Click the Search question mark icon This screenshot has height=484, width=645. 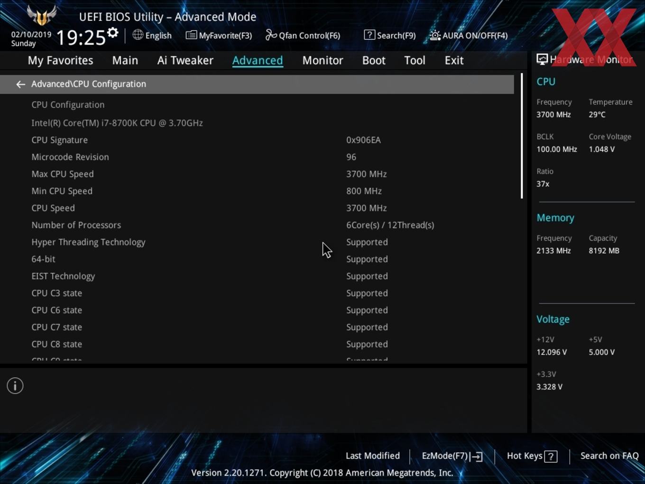click(369, 35)
